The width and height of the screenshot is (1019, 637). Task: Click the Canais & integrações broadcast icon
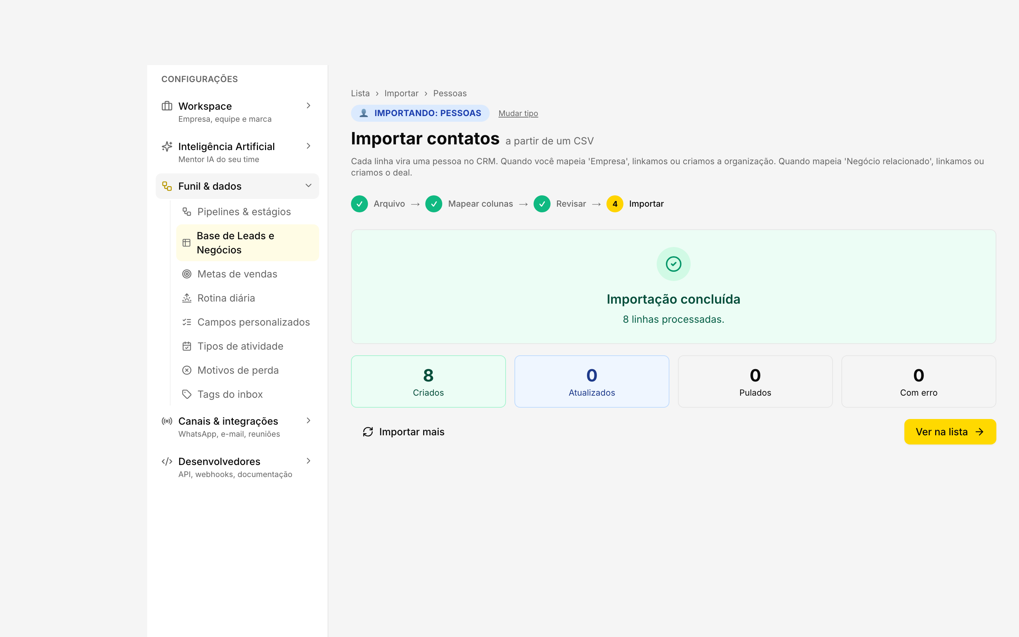click(x=167, y=421)
